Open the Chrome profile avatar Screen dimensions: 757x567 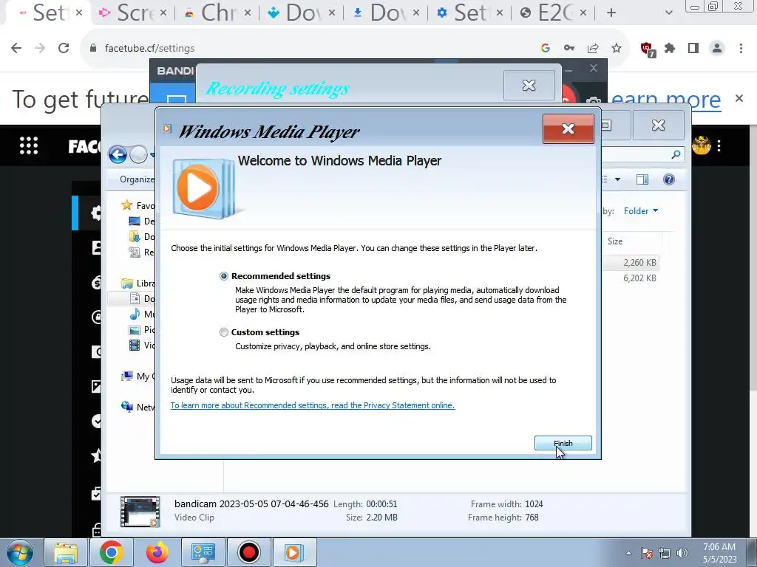coord(717,48)
